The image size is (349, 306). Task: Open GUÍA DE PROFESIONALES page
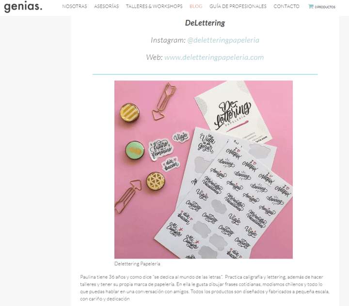(x=238, y=6)
